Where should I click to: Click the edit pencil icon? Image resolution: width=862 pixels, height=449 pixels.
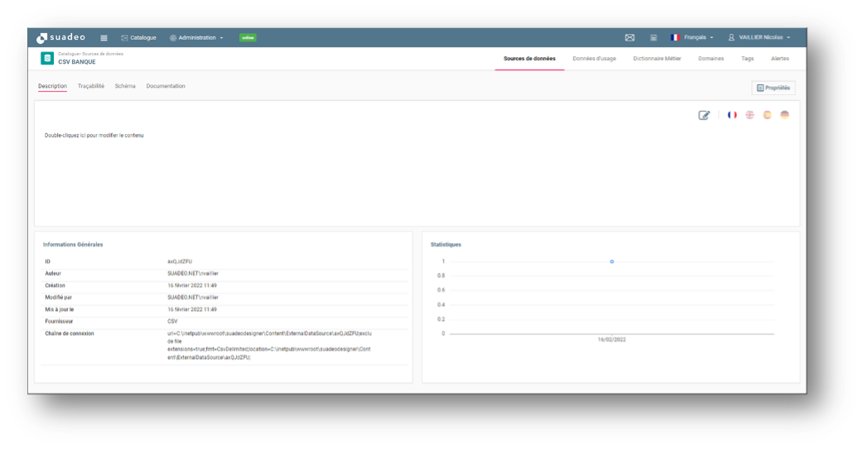click(x=704, y=115)
